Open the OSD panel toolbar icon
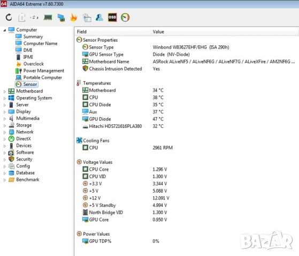 coord(112,17)
